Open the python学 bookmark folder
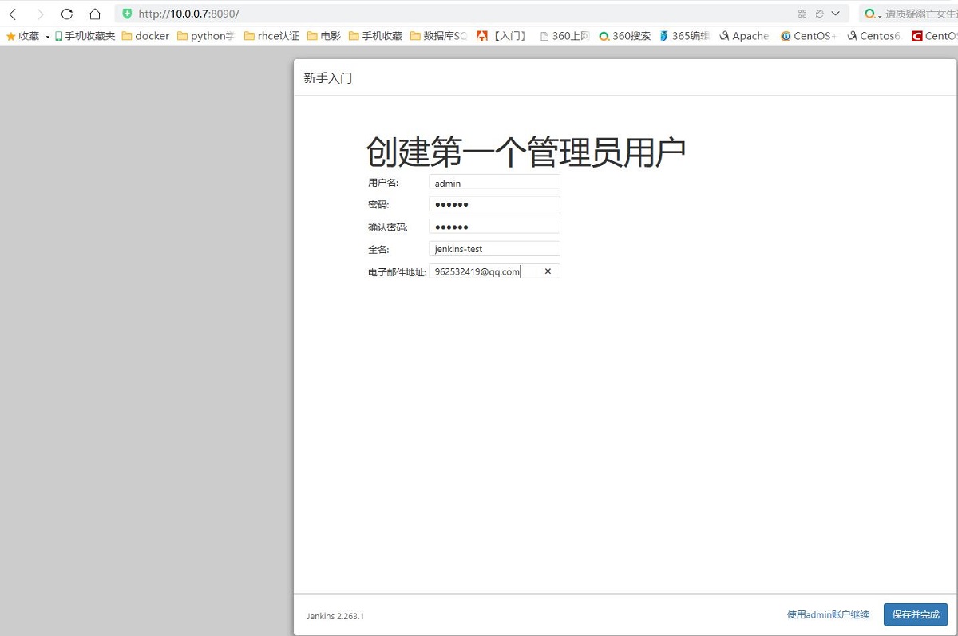Viewport: 958px width, 636px height. click(x=206, y=36)
